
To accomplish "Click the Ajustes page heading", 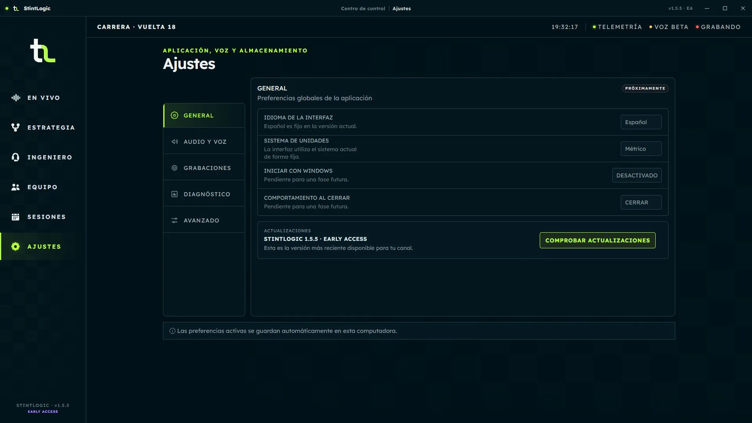I will click(189, 64).
